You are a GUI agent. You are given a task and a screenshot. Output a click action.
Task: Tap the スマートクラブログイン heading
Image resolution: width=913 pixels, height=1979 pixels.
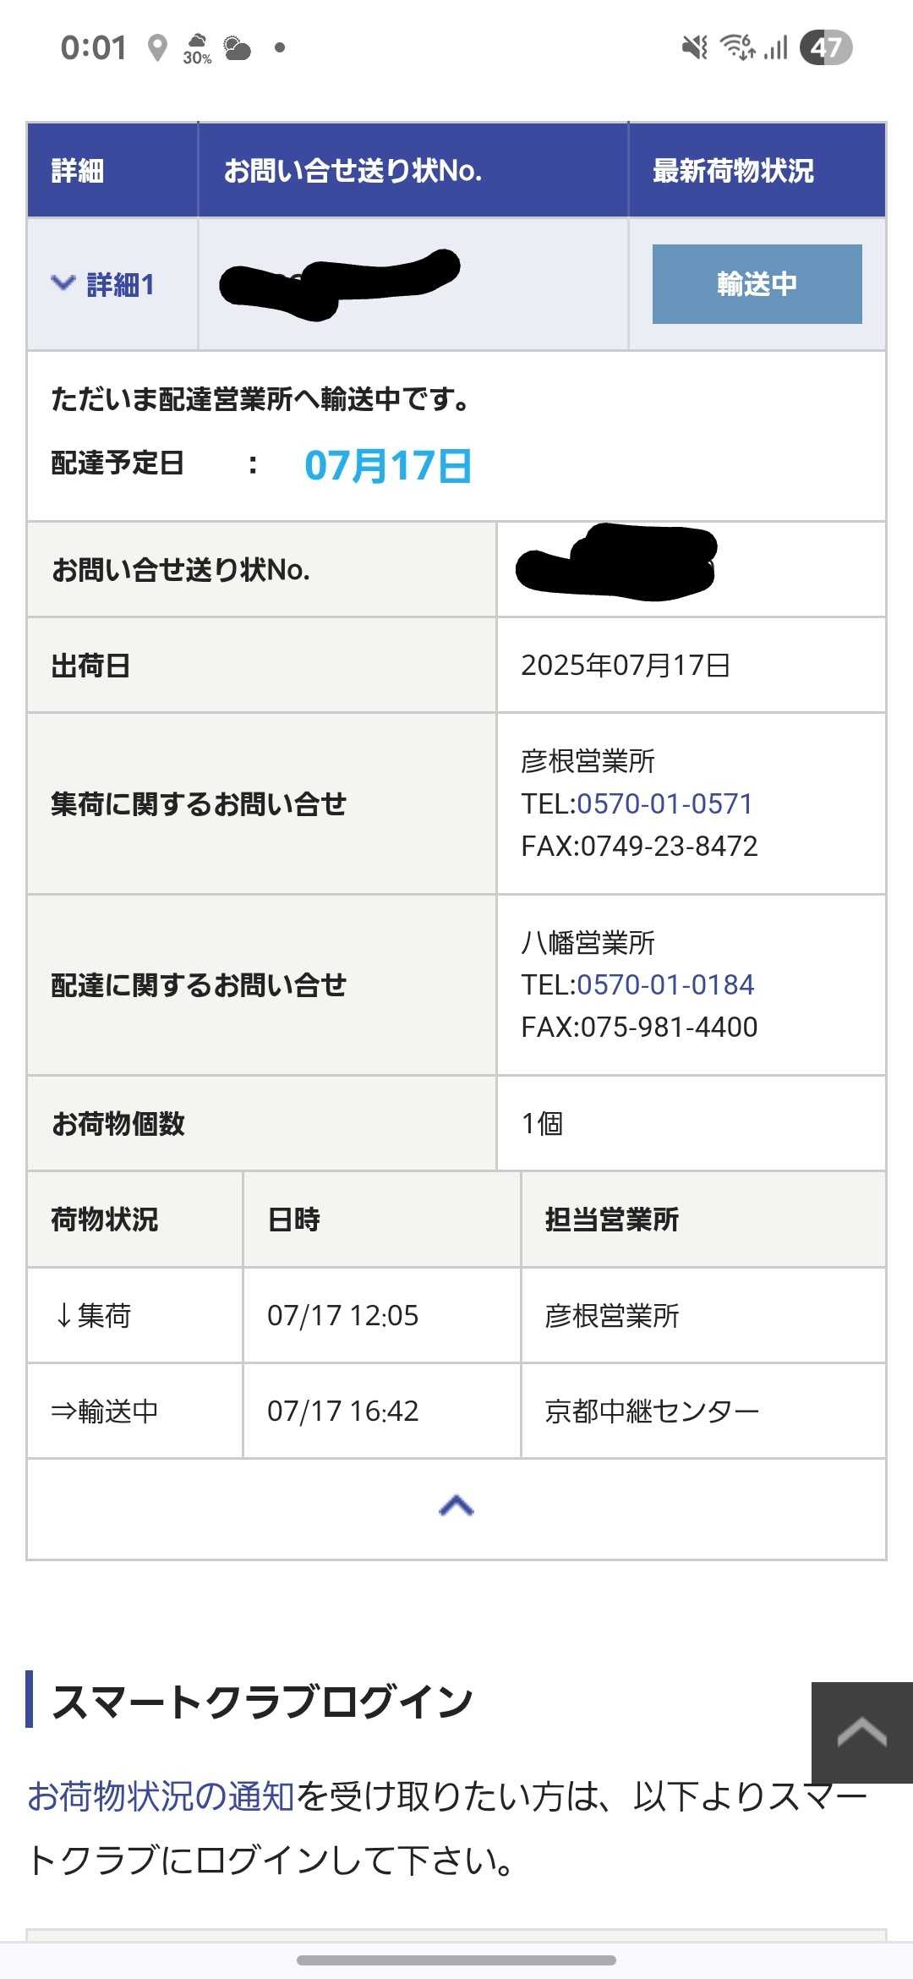tap(262, 1702)
